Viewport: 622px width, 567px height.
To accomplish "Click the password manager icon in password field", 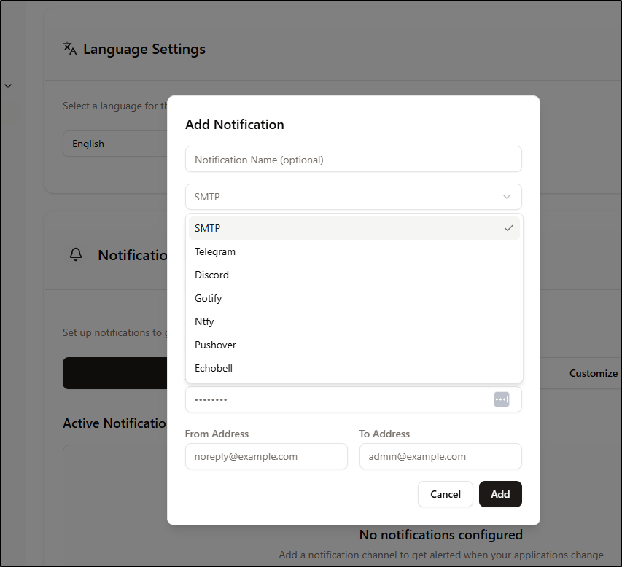I will pos(502,399).
